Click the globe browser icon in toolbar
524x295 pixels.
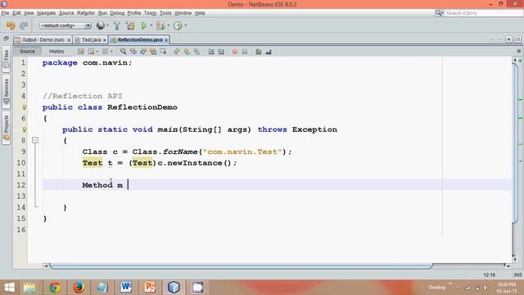(100, 25)
